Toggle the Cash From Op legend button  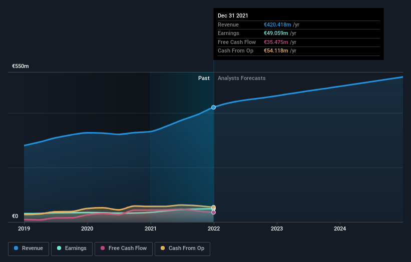(182, 248)
